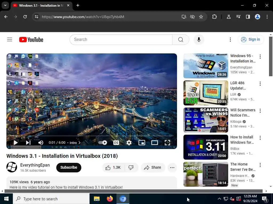273x204 pixels.
Task: Open video settings gear
Action: coord(129,143)
